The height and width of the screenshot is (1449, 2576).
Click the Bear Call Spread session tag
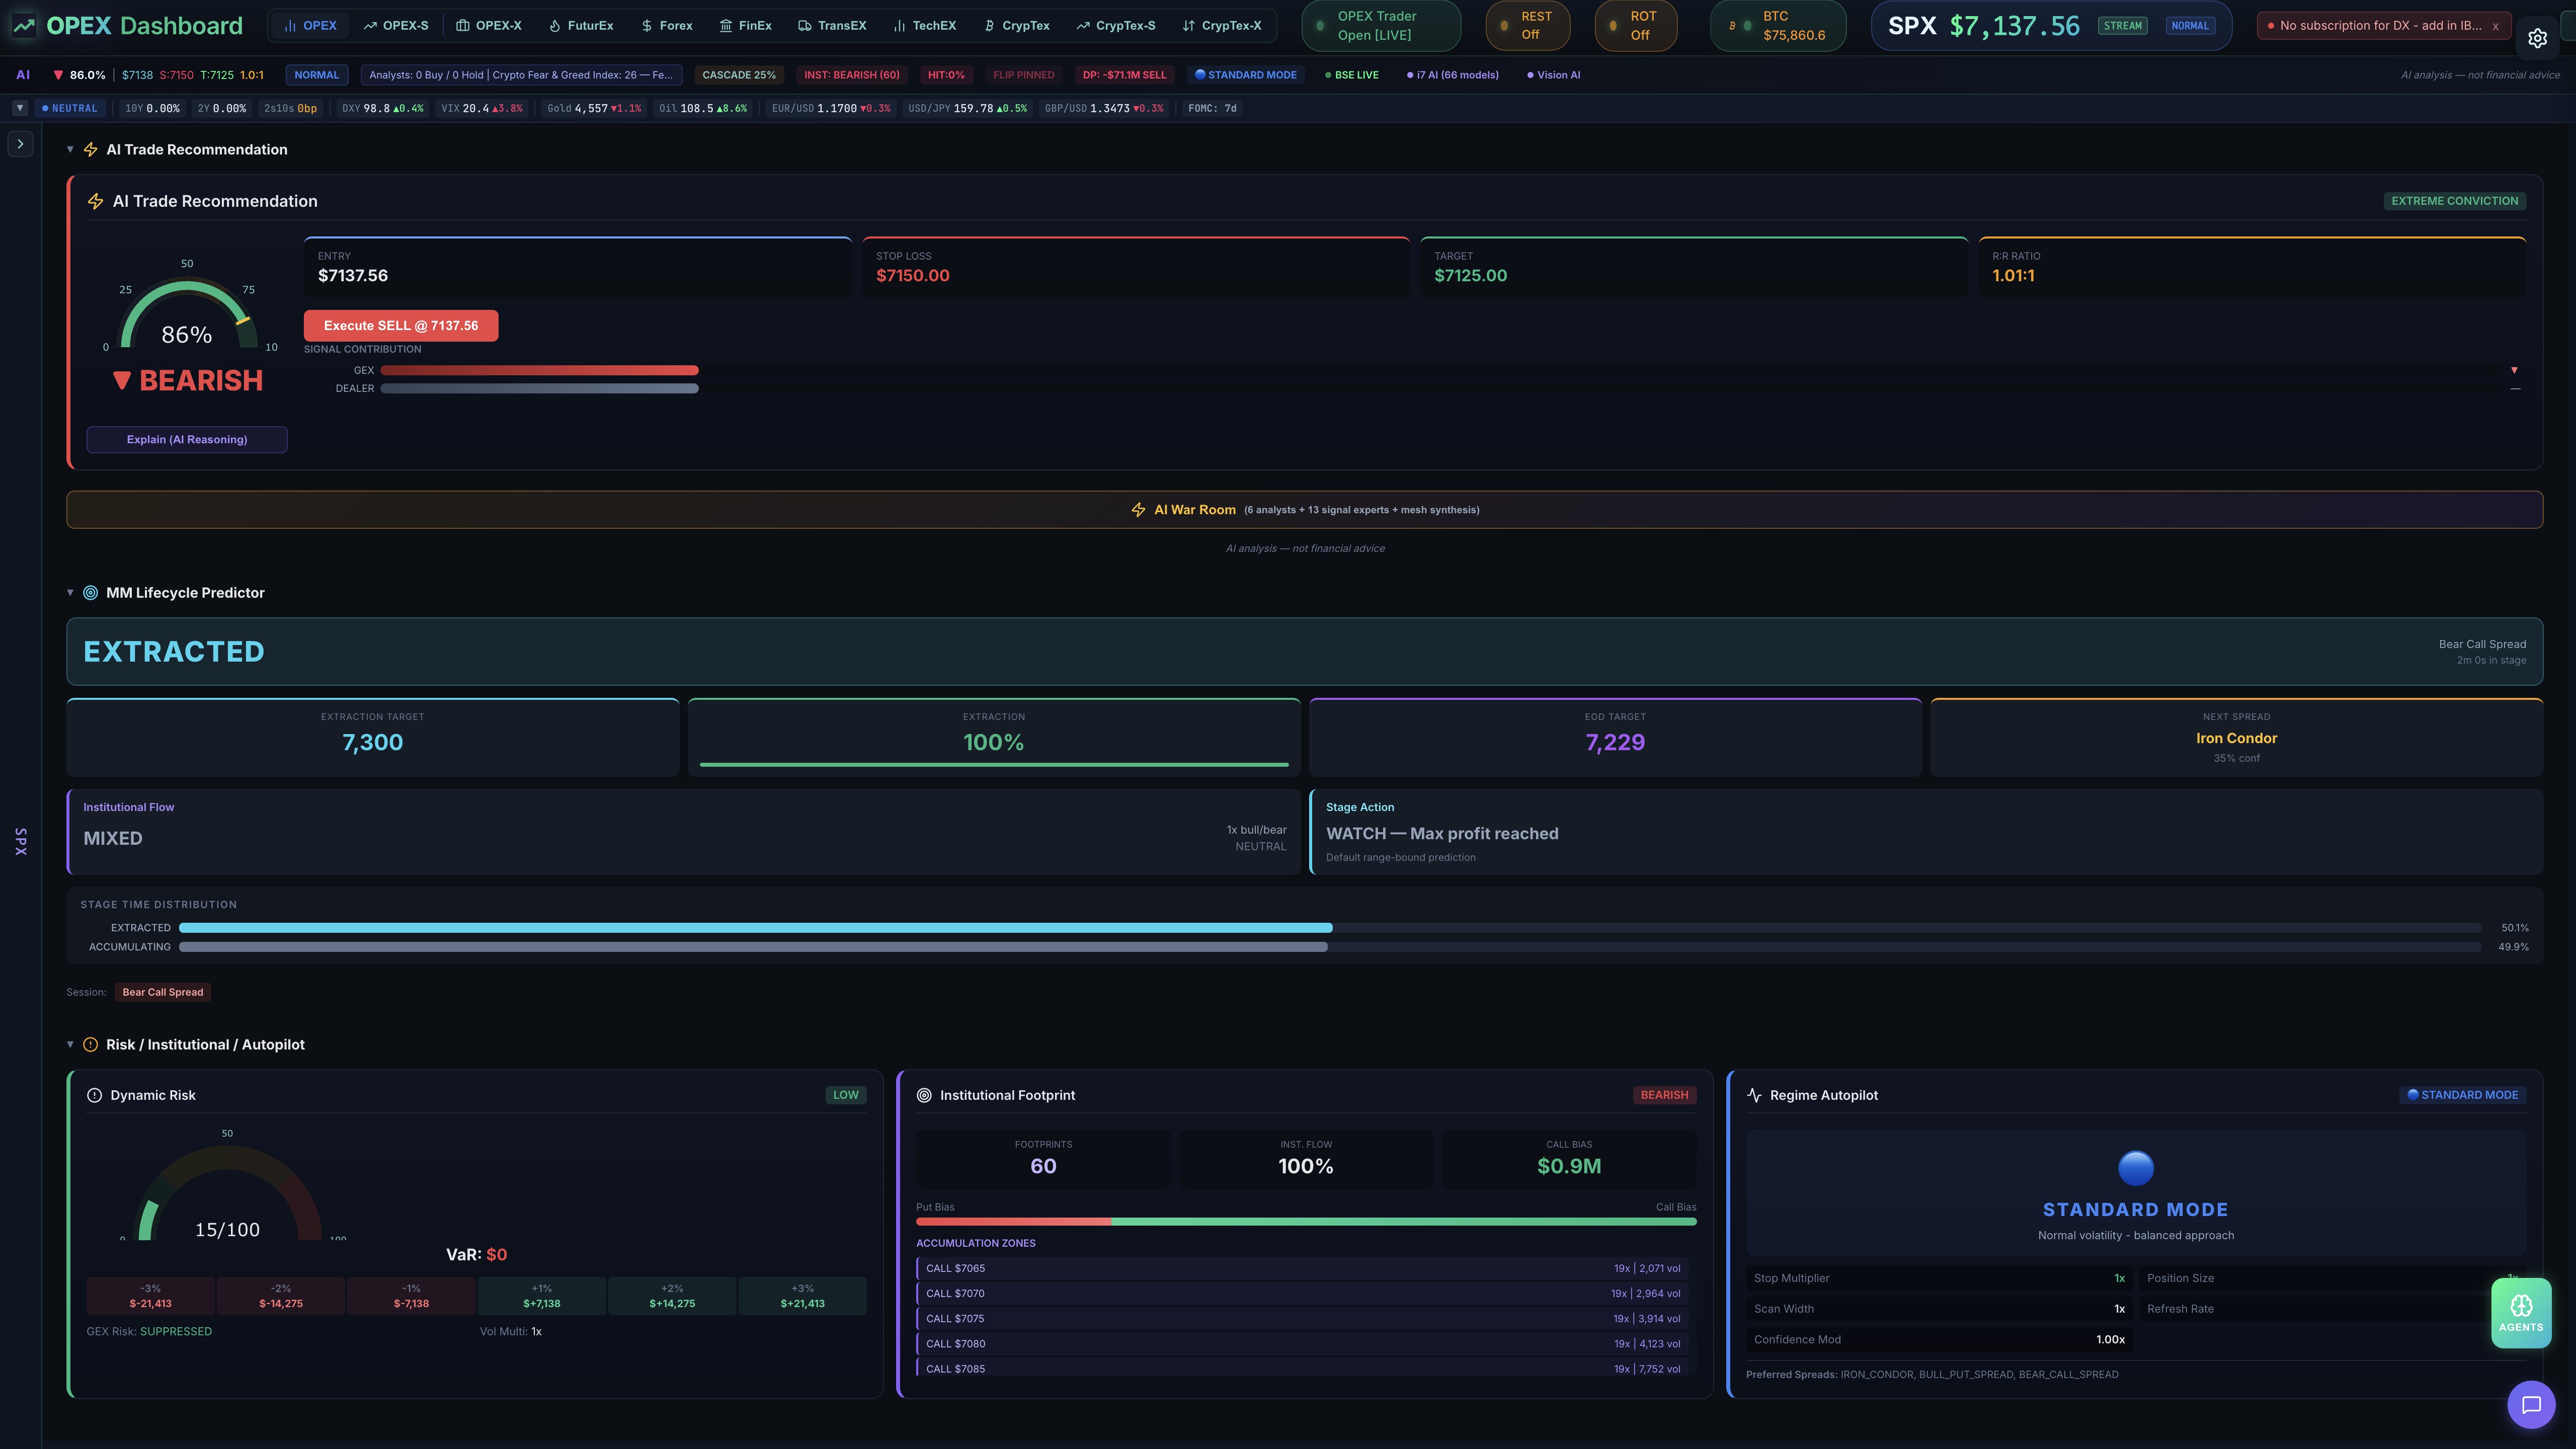pos(163,993)
